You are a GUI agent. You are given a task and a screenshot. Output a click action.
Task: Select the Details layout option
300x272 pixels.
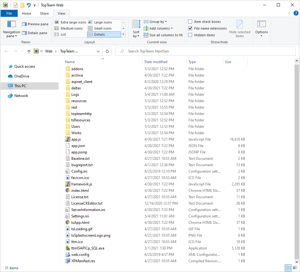point(104,34)
